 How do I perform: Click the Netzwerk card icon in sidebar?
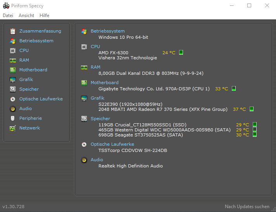(x=13, y=128)
